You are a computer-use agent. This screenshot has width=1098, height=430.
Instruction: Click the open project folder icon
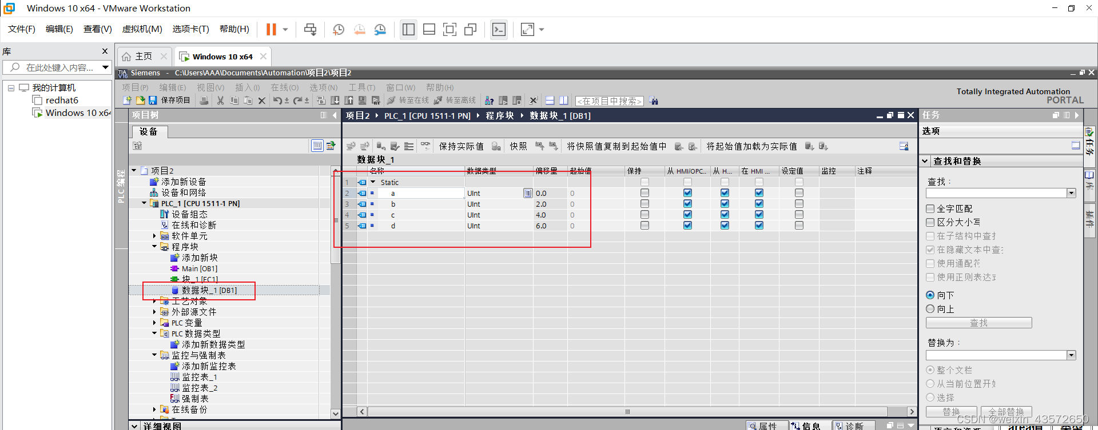pos(140,101)
